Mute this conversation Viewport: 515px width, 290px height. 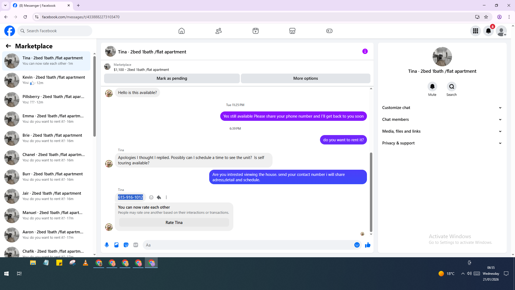click(432, 87)
